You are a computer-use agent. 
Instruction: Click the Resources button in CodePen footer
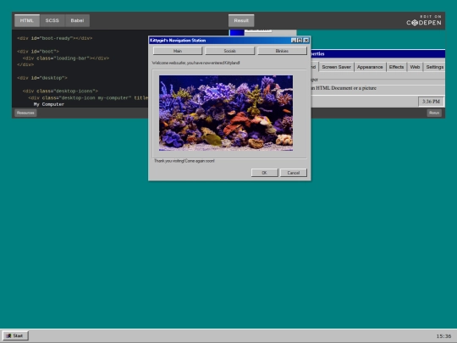25,113
